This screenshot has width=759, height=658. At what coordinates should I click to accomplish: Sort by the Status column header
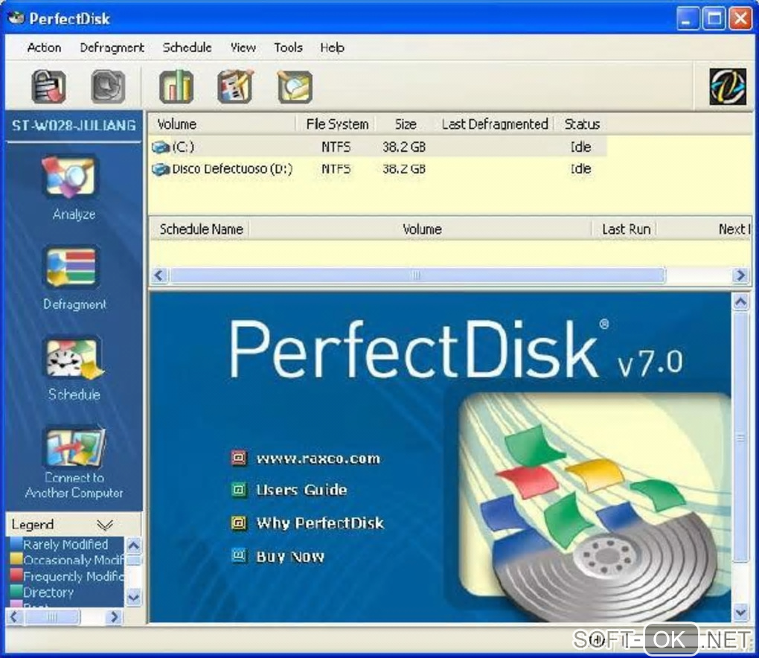coord(582,124)
